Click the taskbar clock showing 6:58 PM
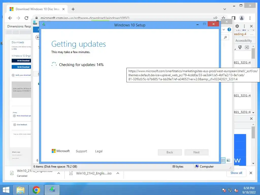 (249, 190)
